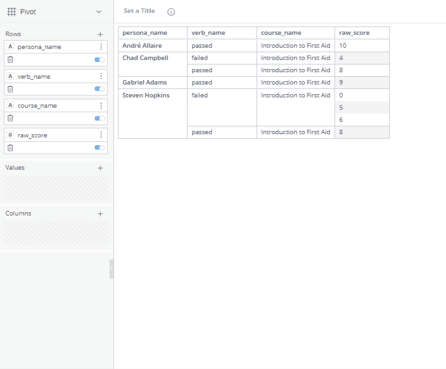Click trash icon under raw_score field
This screenshot has width=446, height=369.
(10, 148)
